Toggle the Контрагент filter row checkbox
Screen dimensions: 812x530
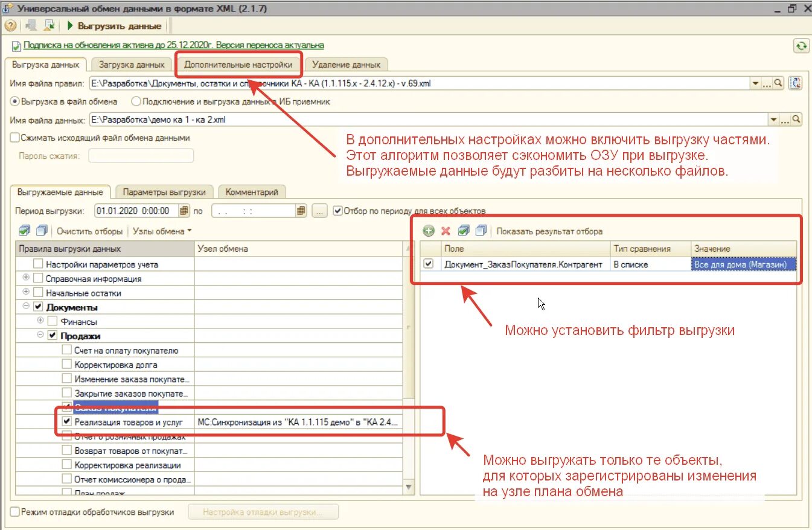(429, 264)
